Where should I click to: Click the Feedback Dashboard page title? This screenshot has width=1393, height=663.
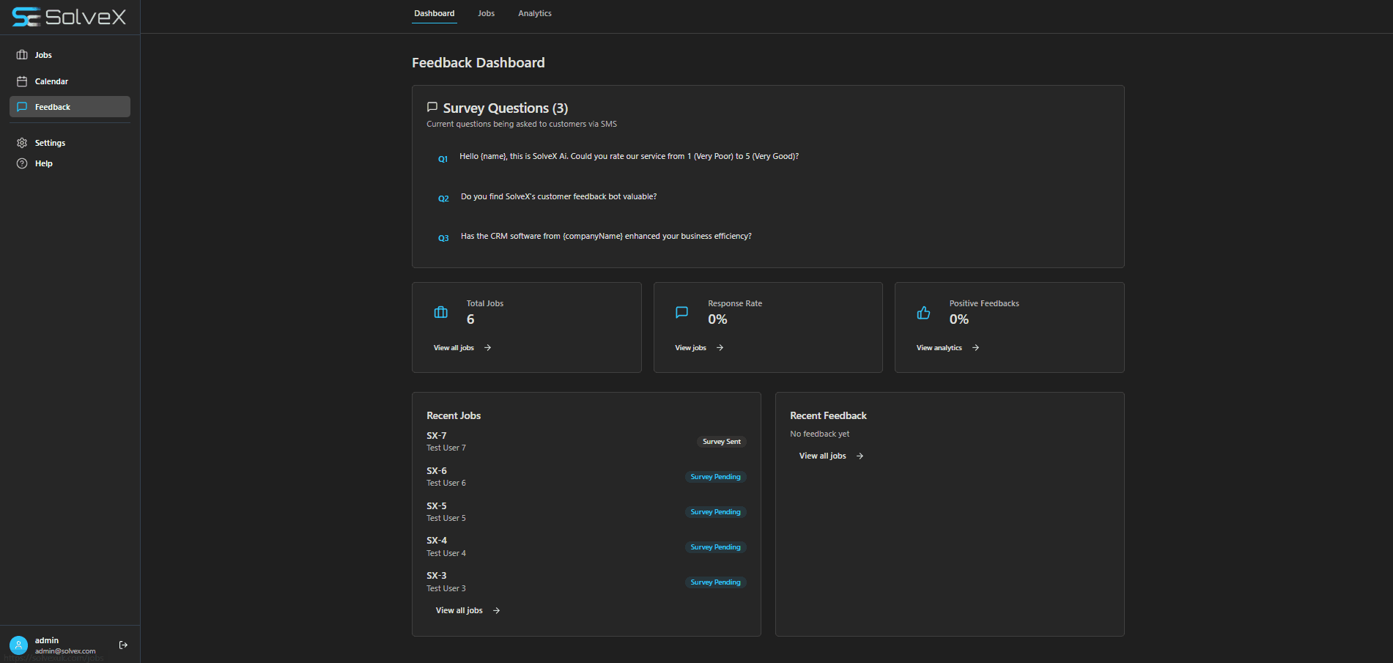click(x=479, y=62)
